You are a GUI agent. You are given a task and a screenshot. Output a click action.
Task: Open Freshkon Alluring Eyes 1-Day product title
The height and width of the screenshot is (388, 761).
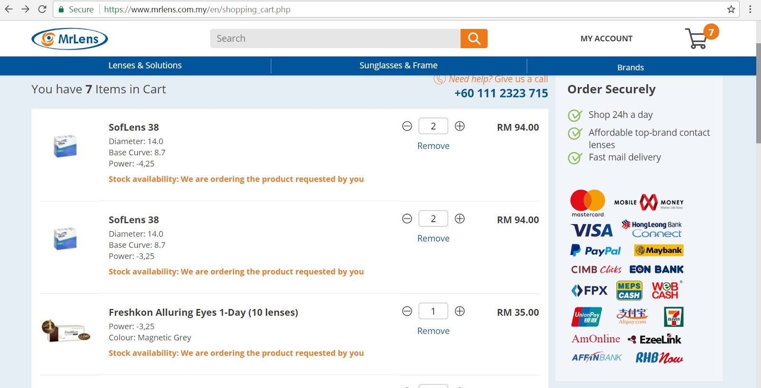pyautogui.click(x=203, y=312)
